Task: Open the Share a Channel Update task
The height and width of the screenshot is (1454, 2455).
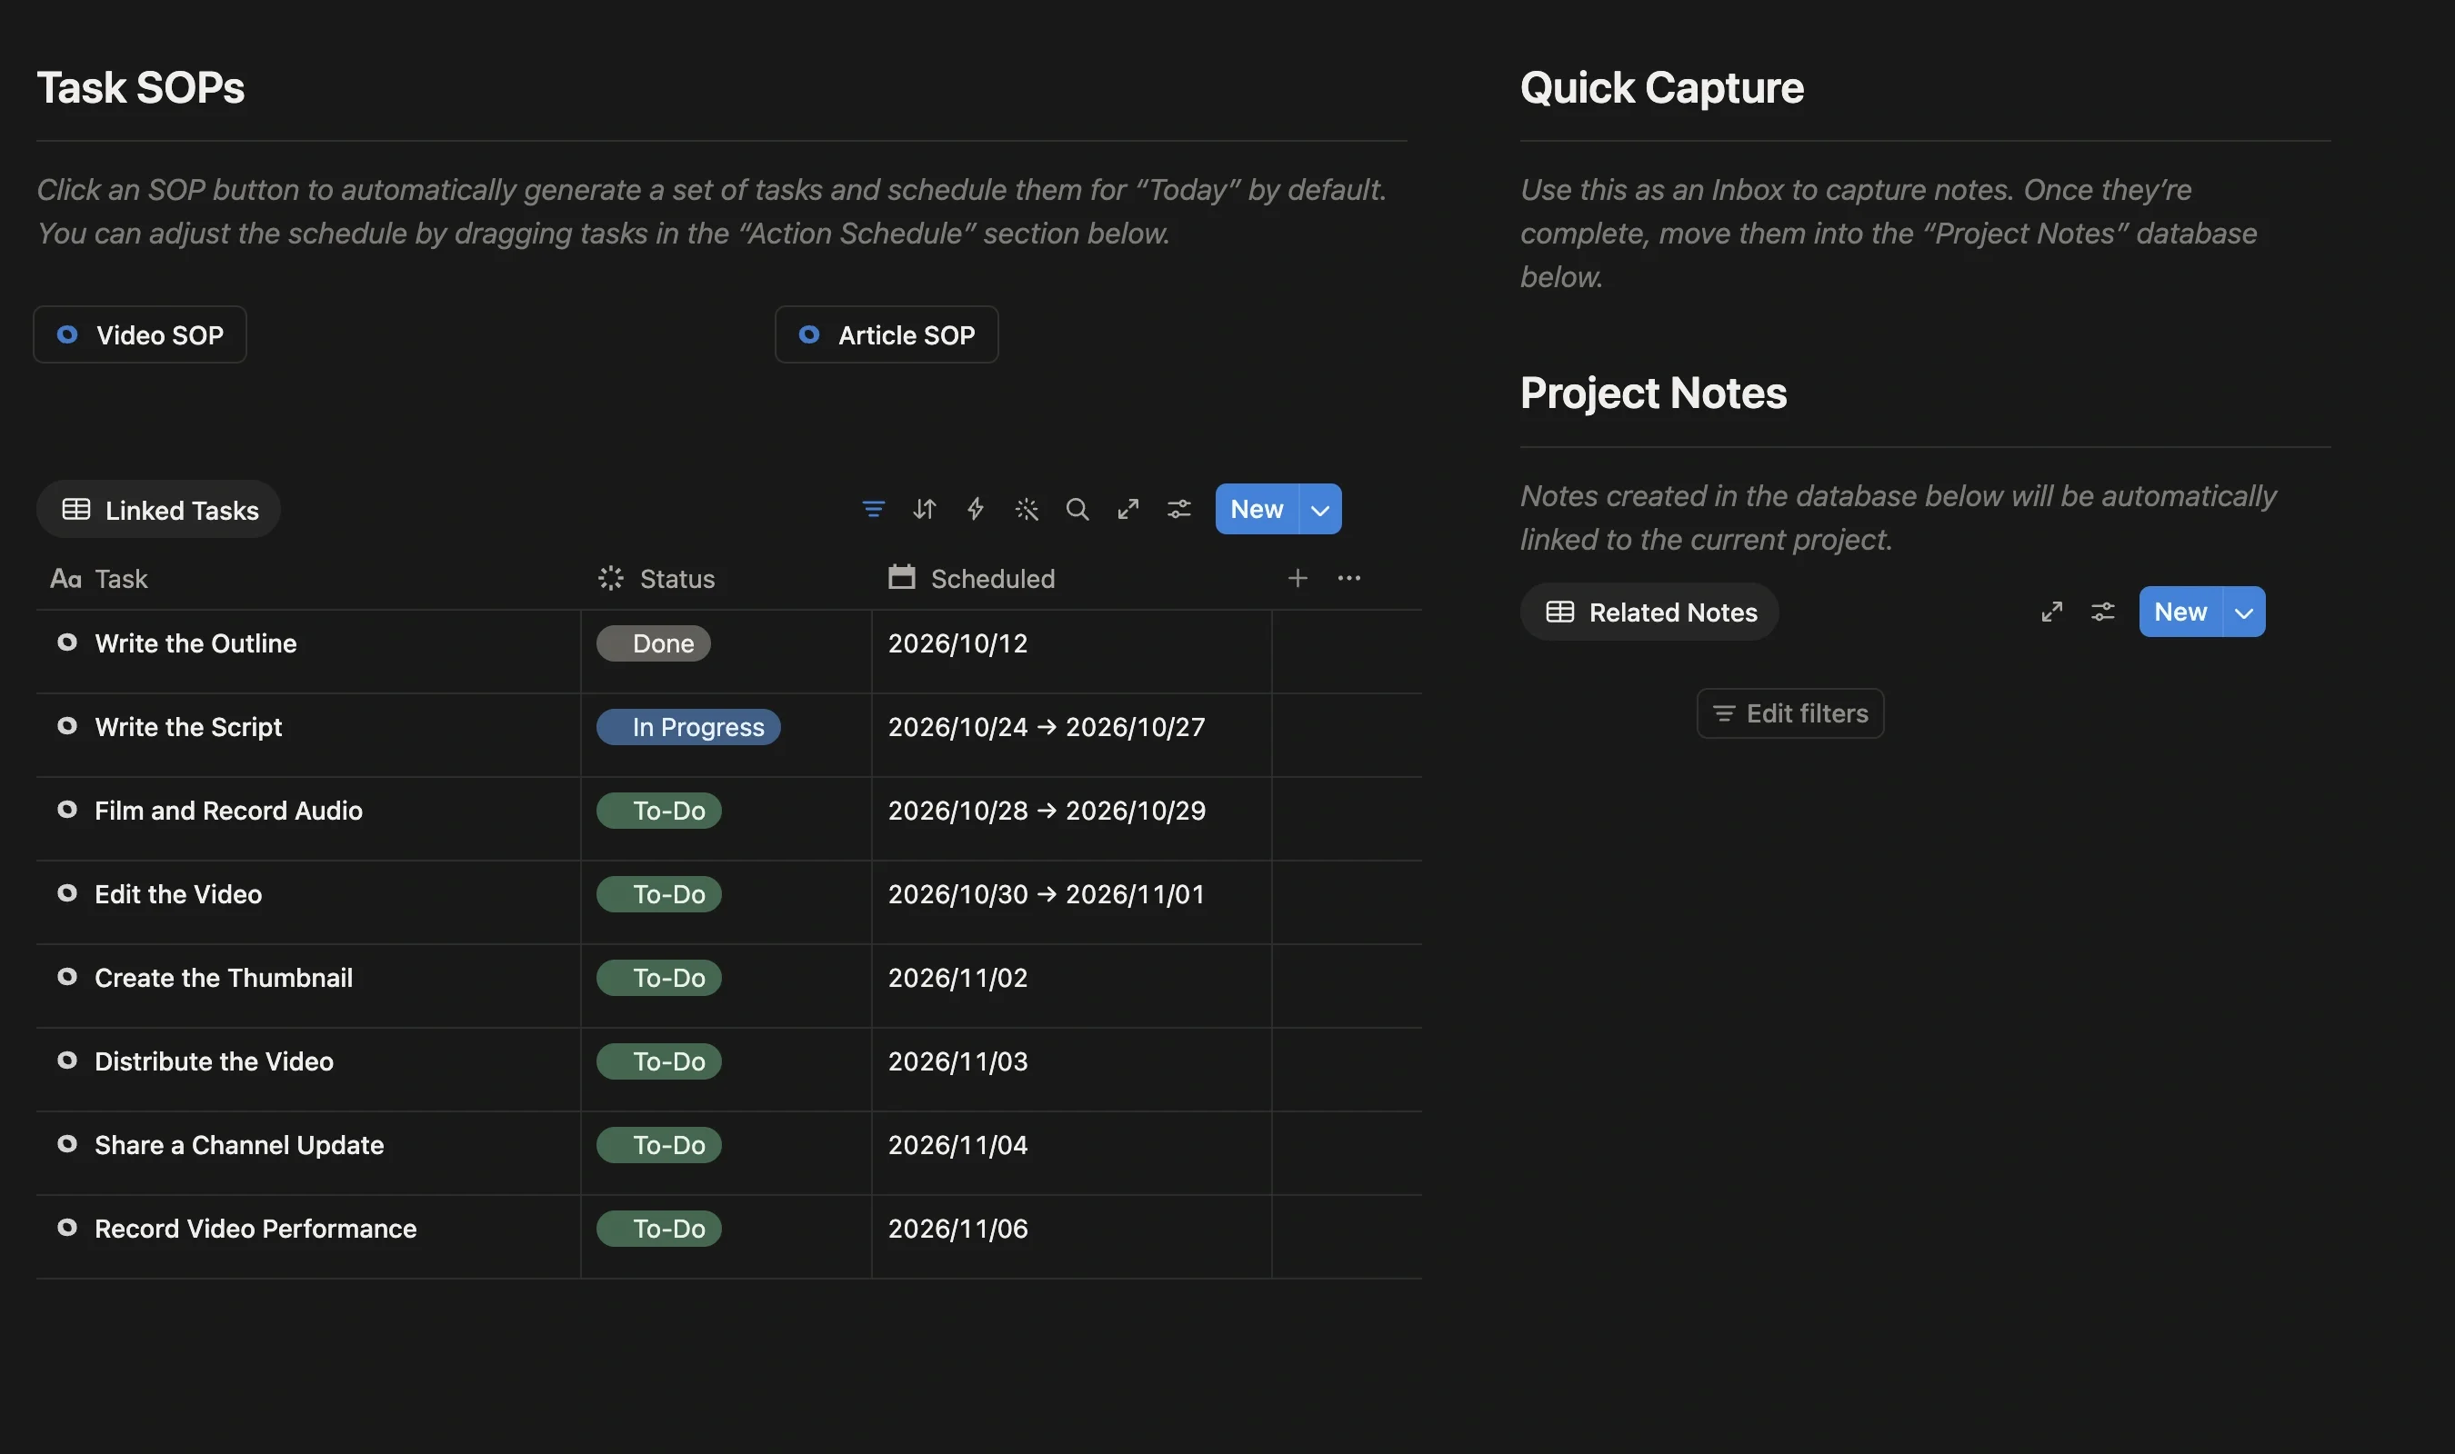Action: [x=239, y=1145]
